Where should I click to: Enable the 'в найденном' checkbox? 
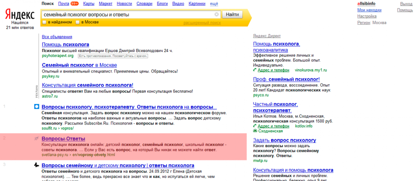[44, 22]
